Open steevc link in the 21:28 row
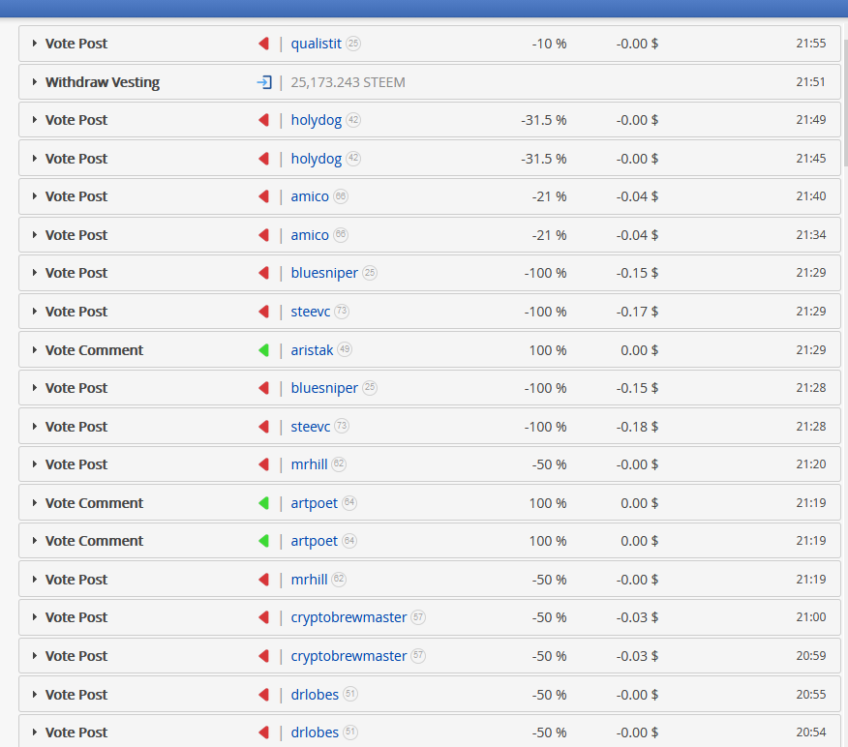 [x=311, y=427]
